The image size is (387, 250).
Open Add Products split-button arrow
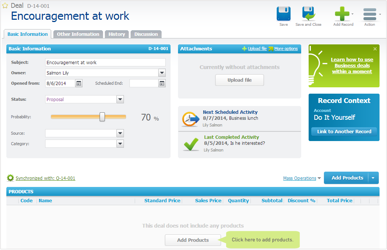click(373, 178)
